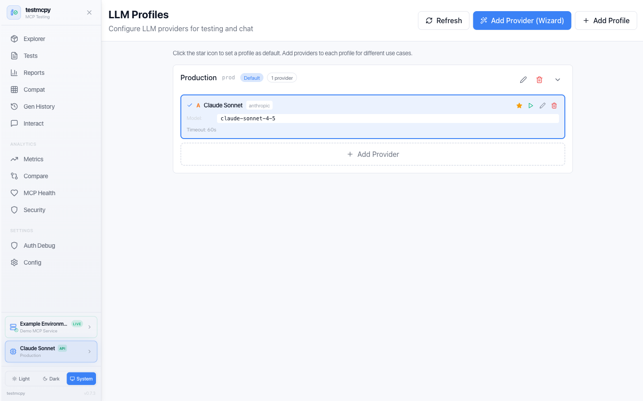The width and height of the screenshot is (643, 401).
Task: Delete the Production profile via trash icon
Action: (539, 80)
